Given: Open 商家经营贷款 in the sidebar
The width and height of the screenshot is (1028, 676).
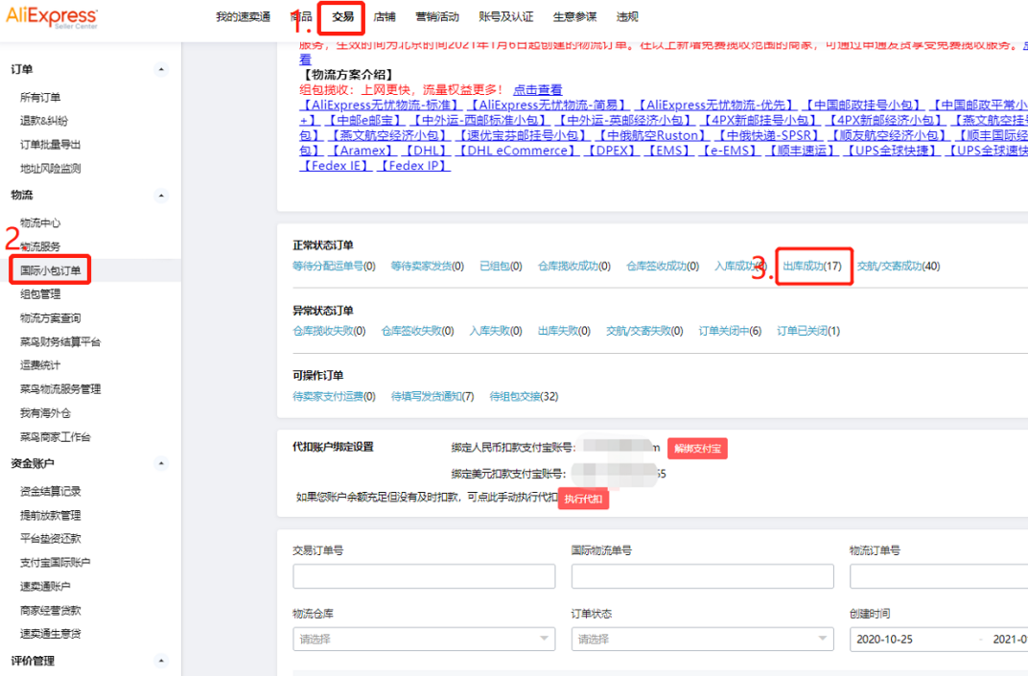Looking at the screenshot, I should (51, 611).
